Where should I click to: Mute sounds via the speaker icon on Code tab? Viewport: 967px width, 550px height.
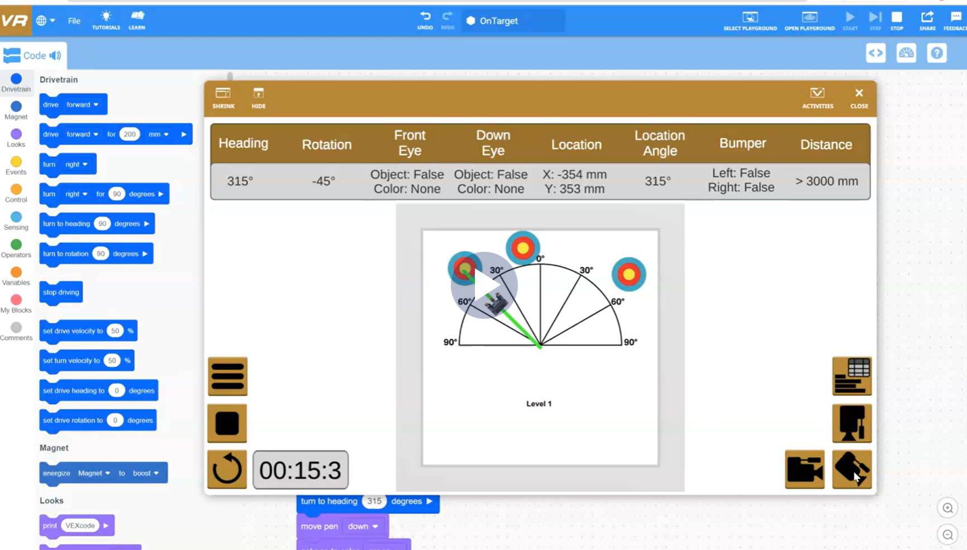point(54,55)
